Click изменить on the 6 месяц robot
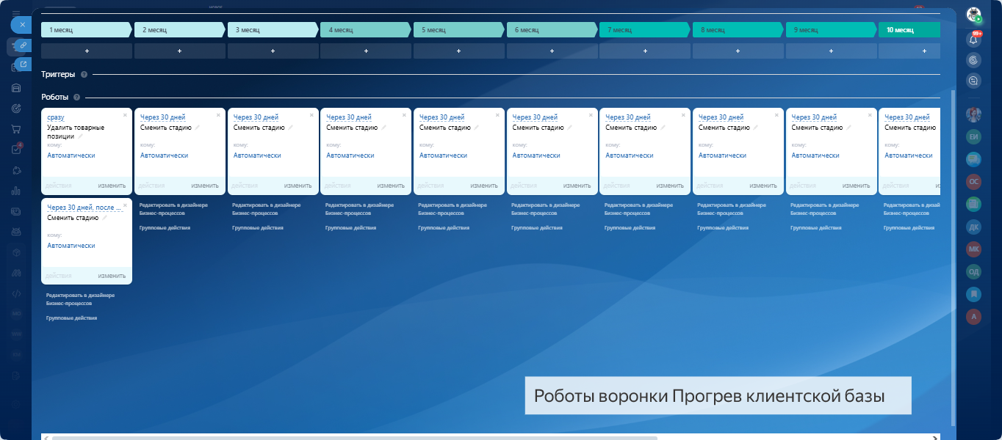 (577, 186)
